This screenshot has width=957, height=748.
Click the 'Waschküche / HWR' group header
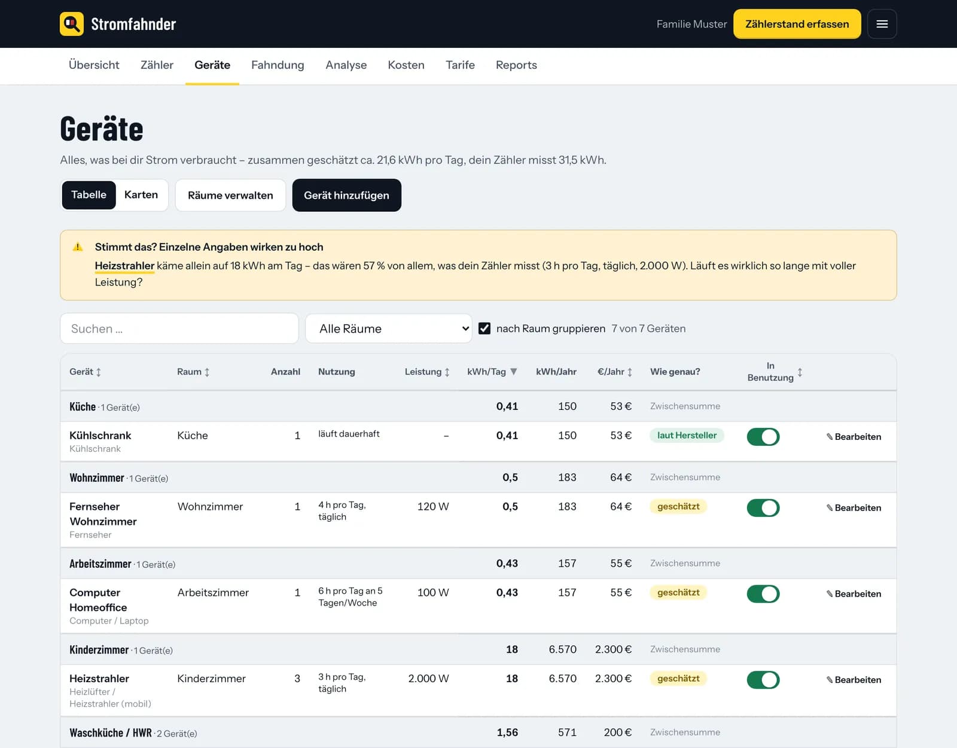pos(478,733)
